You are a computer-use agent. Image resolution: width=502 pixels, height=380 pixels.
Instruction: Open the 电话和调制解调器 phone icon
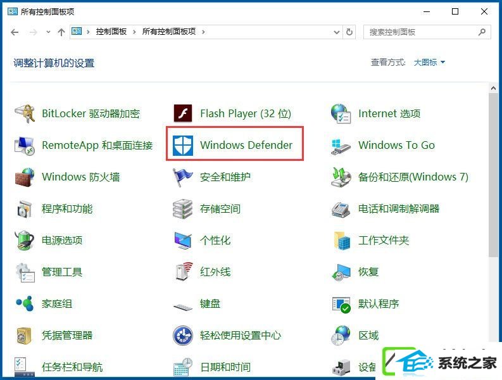click(x=341, y=210)
